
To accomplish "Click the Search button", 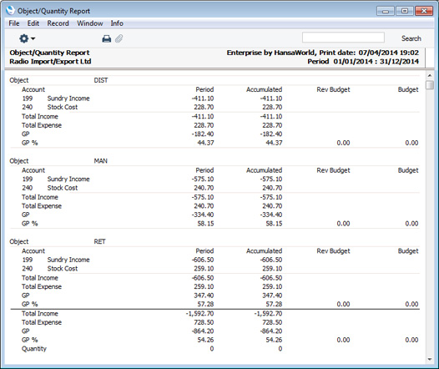I will pyautogui.click(x=411, y=38).
